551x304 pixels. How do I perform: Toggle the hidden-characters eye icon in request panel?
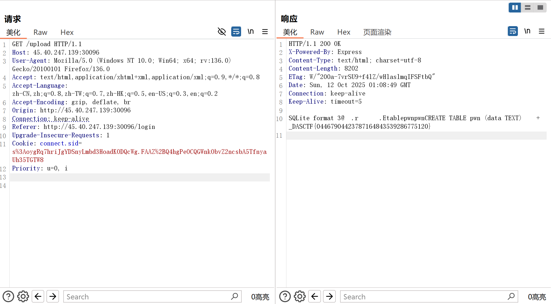[x=222, y=31]
